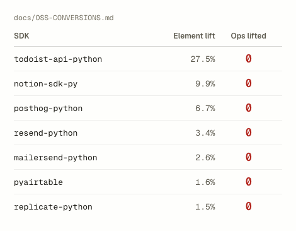Click the SDK column header

tap(21, 36)
